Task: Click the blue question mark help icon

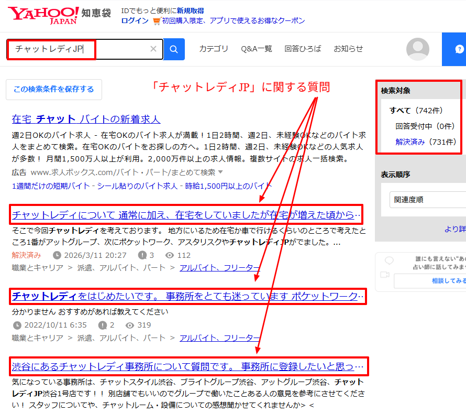Action: pos(459,49)
